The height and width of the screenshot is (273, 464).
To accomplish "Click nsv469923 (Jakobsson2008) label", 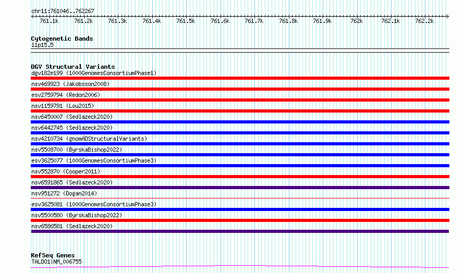I will 70,84.
